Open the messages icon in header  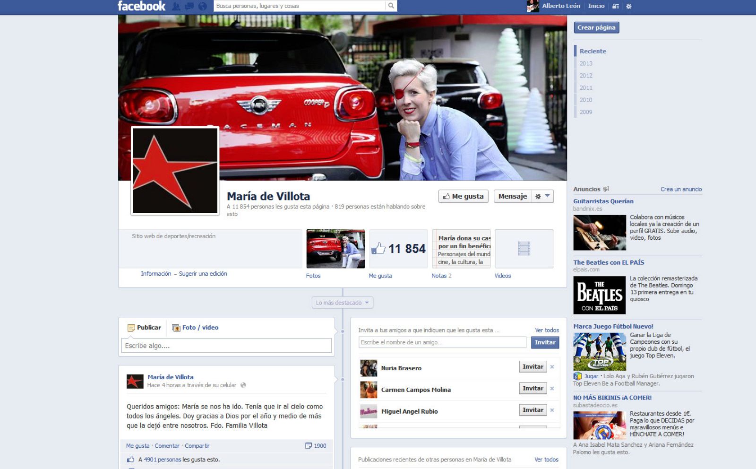189,6
